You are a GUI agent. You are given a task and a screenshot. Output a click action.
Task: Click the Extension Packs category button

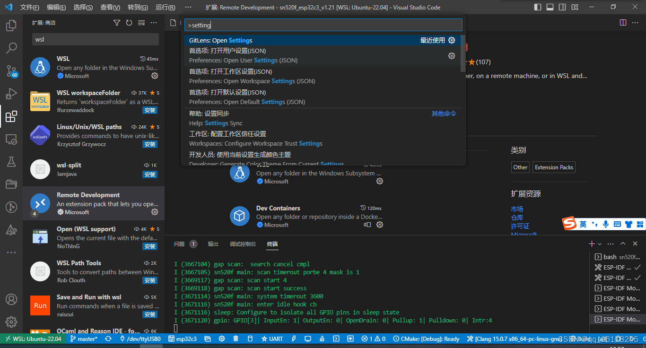click(554, 167)
